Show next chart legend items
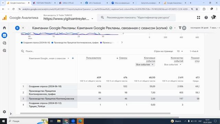 pos(122,42)
